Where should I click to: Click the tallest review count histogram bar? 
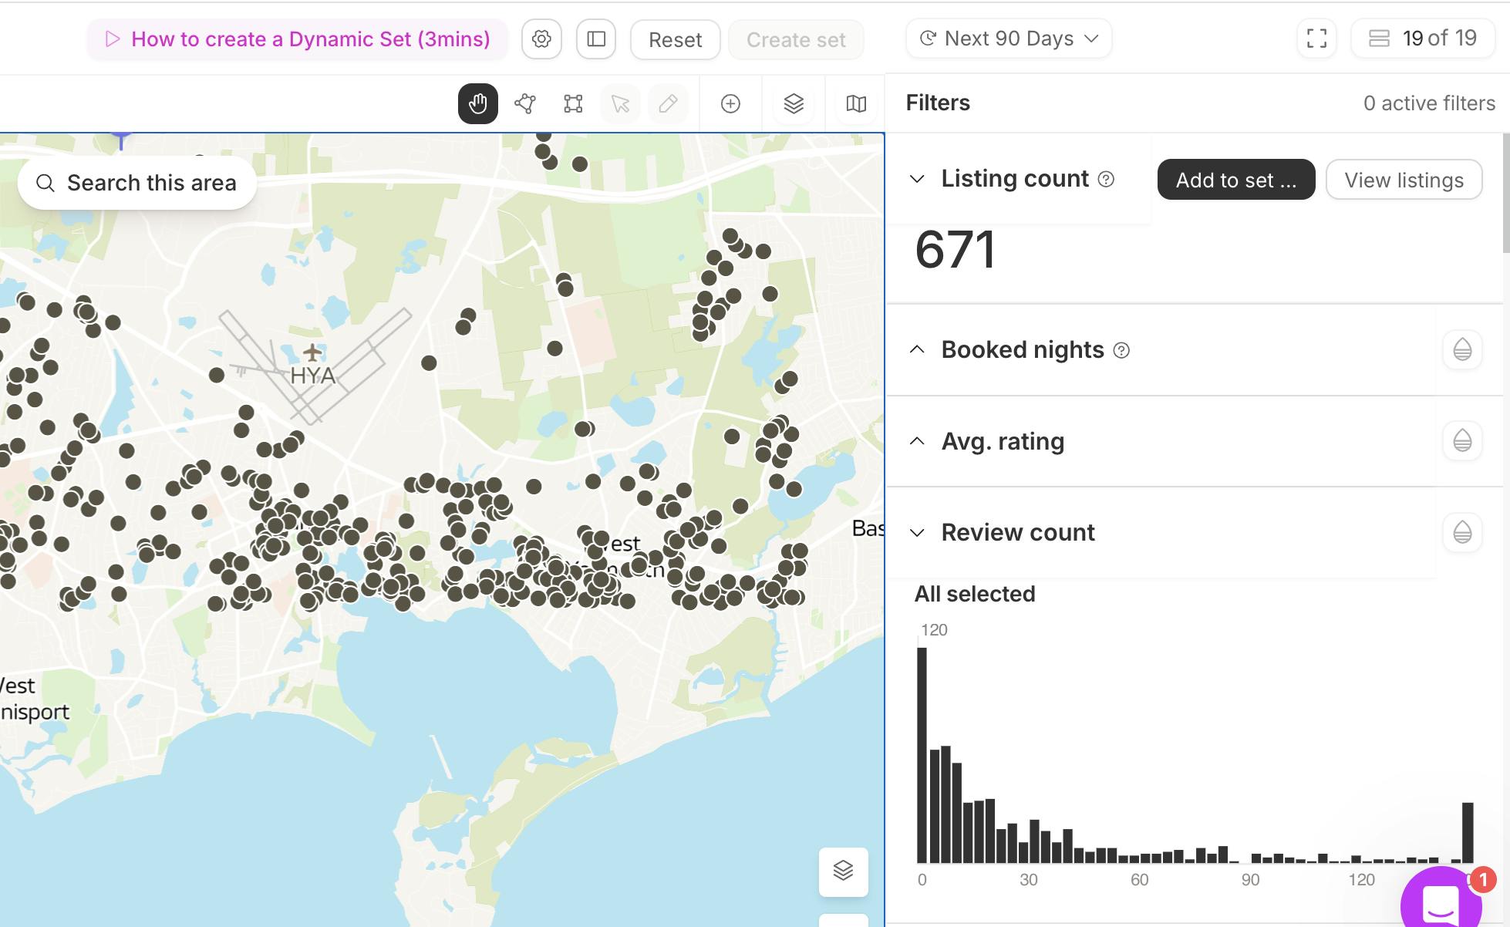(x=922, y=754)
